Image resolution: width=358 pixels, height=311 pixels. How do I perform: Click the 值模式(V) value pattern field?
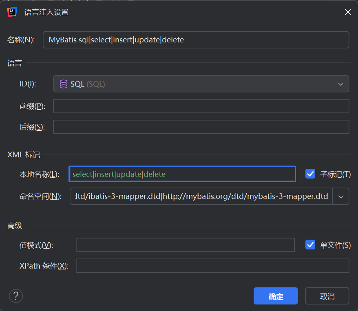click(x=186, y=245)
